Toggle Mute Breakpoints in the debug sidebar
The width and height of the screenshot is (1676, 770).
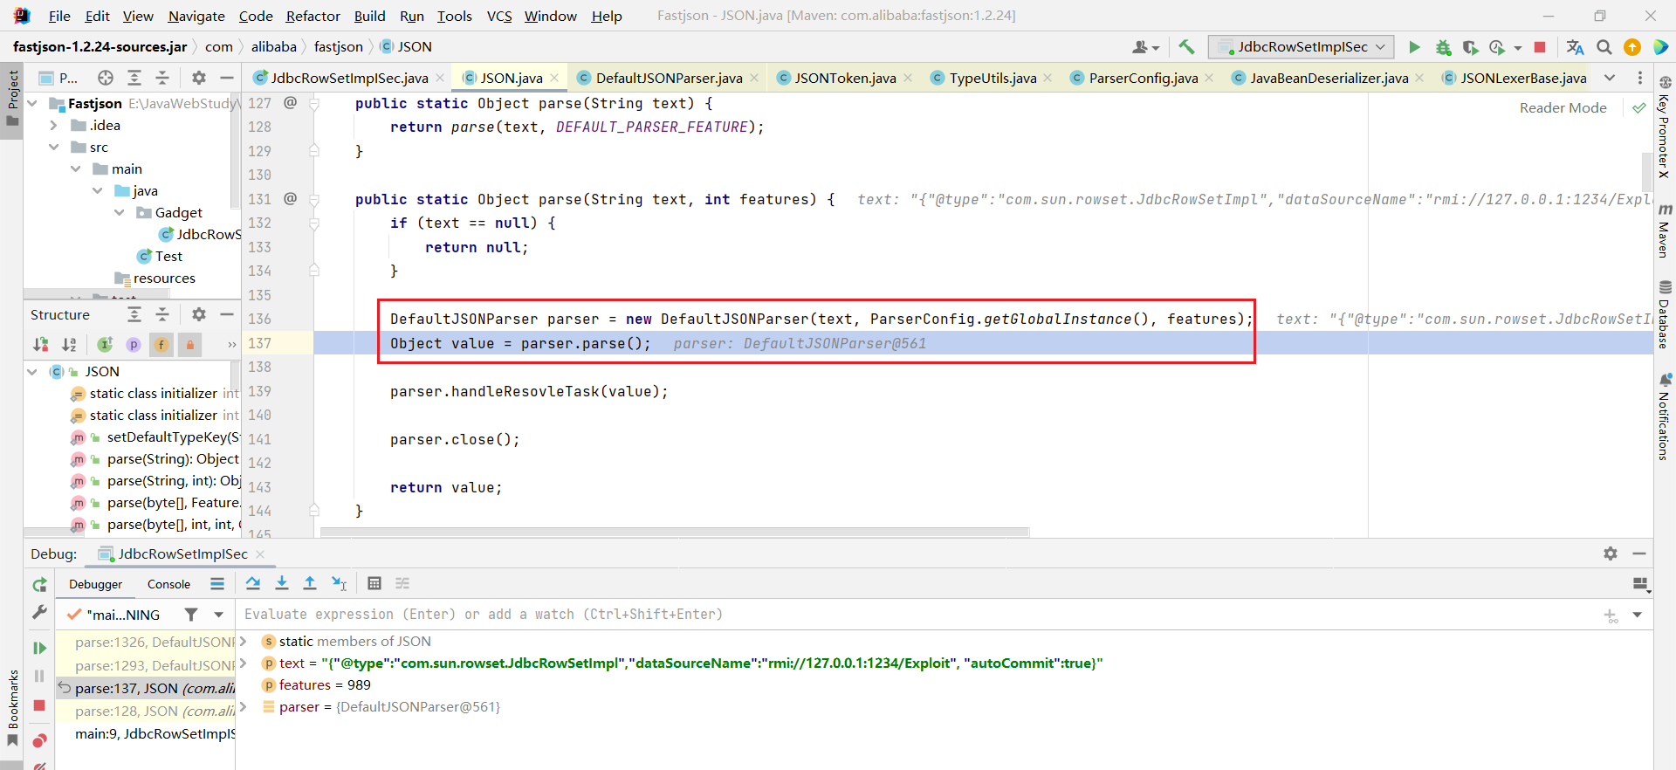pyautogui.click(x=39, y=768)
